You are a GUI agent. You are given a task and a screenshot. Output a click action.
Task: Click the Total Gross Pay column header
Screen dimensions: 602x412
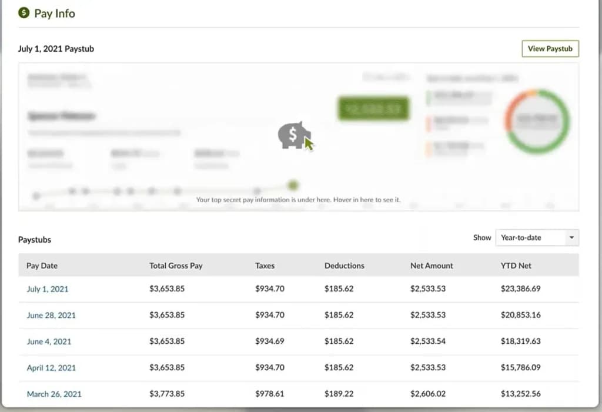[x=176, y=266]
